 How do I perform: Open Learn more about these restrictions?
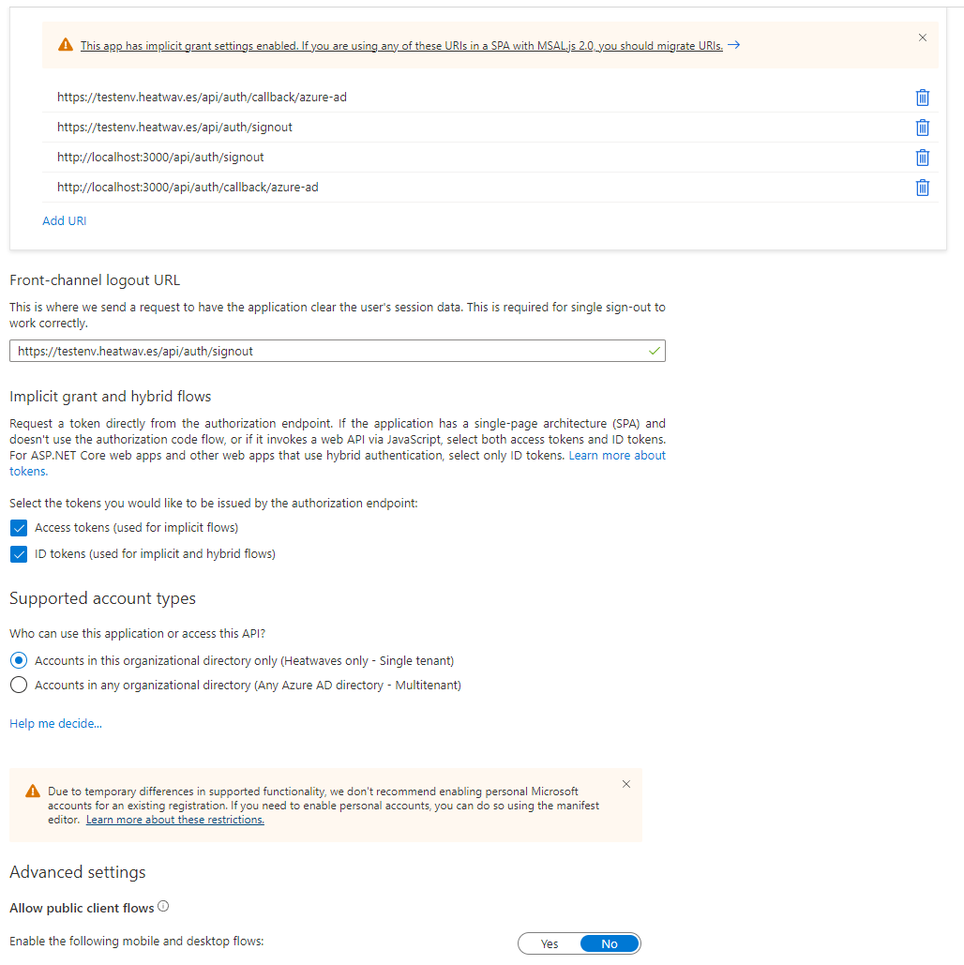[174, 819]
